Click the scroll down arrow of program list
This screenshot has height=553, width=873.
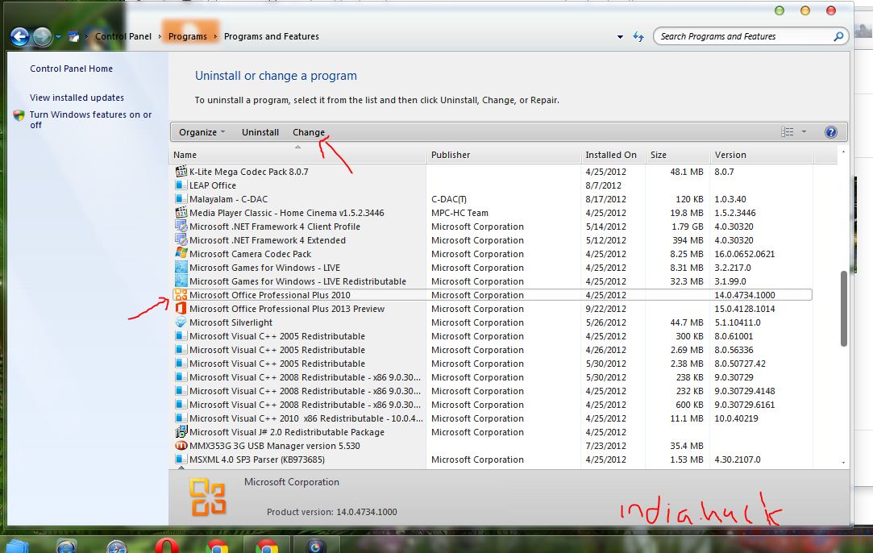[843, 462]
